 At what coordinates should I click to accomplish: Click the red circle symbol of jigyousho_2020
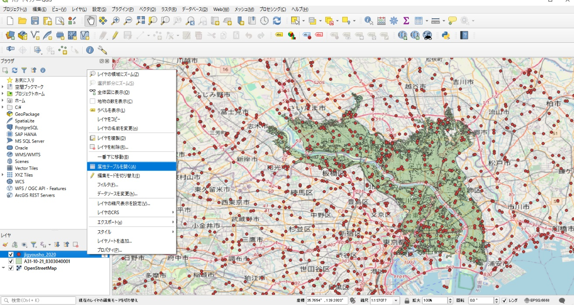coord(19,254)
